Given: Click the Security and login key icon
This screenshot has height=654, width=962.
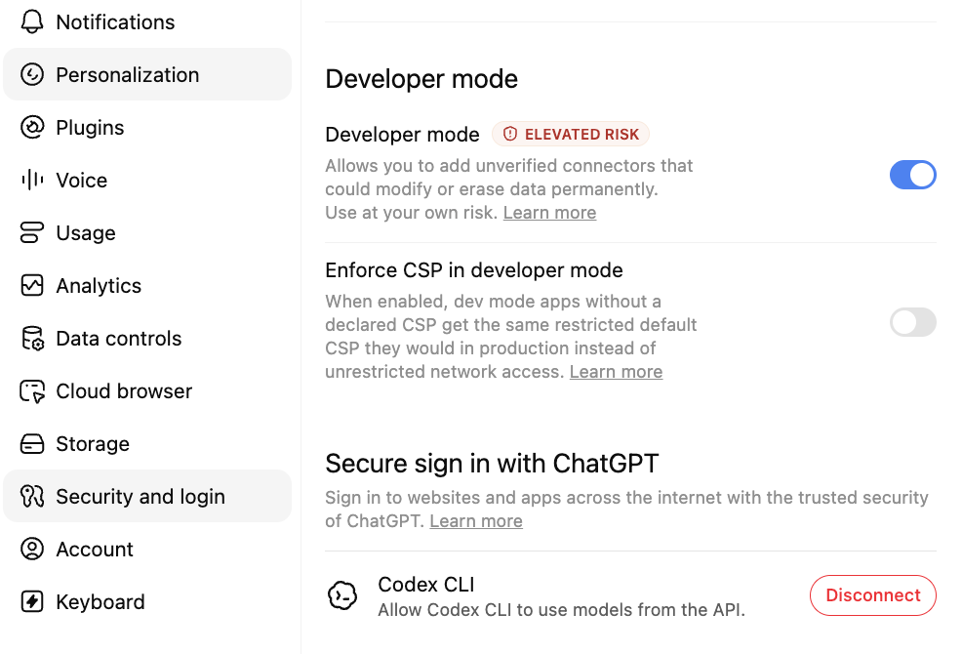Looking at the screenshot, I should pos(32,496).
